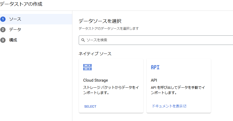Image resolution: width=233 pixels, height=121 pixels.
Task: Focus the ソースを検索 search field
Action: tap(156, 40)
